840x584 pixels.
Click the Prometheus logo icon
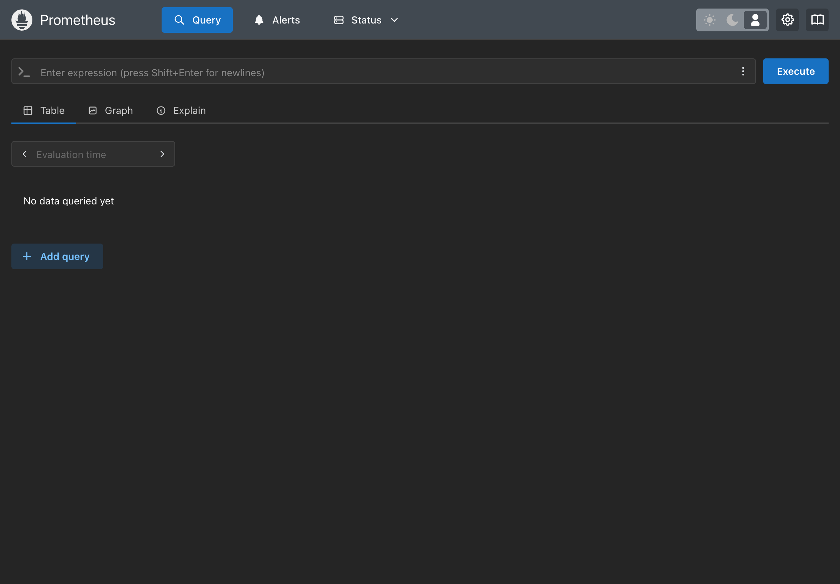click(x=21, y=19)
